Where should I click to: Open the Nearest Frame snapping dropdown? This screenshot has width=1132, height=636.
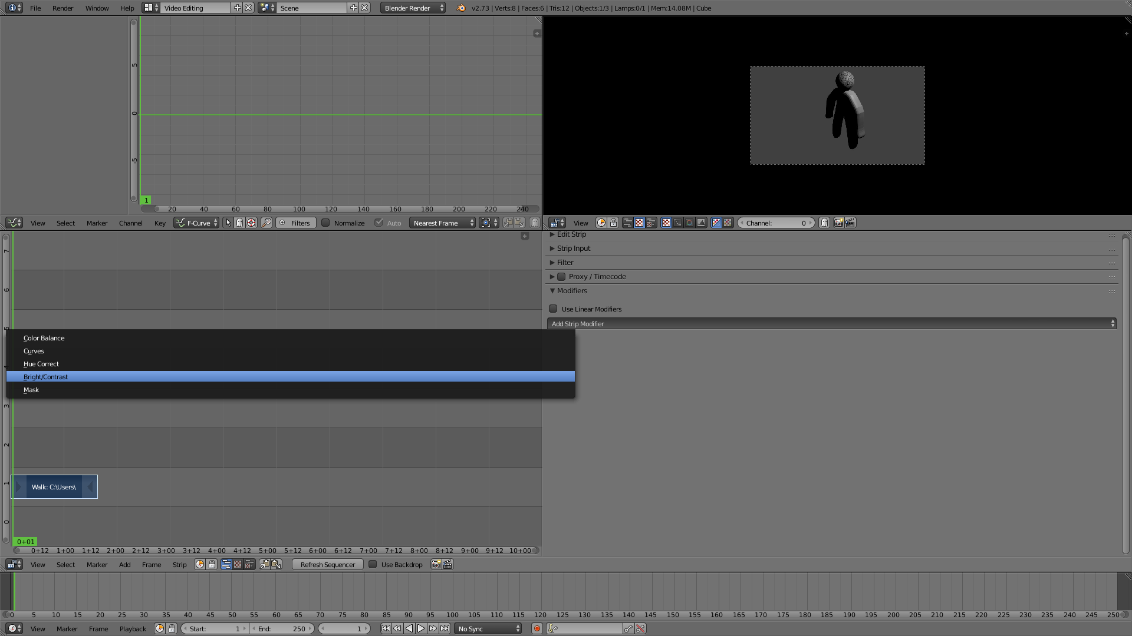(442, 223)
